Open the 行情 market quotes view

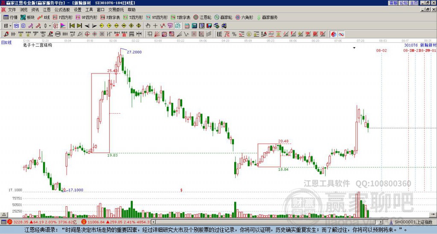point(10,17)
